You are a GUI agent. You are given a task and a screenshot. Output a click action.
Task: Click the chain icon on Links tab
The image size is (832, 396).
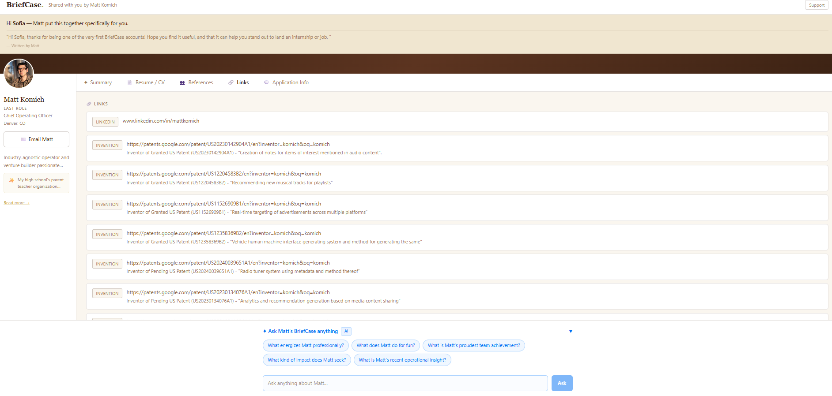click(x=231, y=82)
